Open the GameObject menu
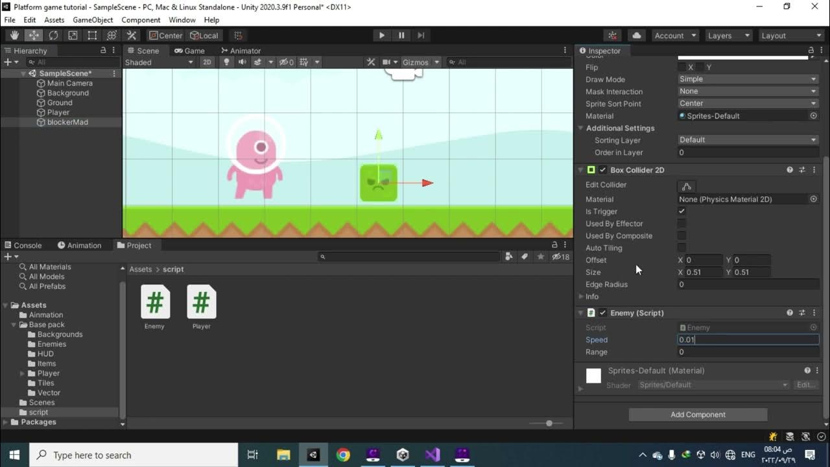Image resolution: width=830 pixels, height=467 pixels. (93, 20)
